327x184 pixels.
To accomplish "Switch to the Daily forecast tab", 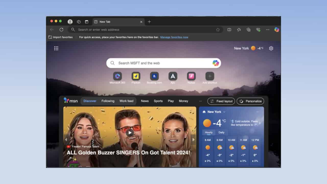I will pyautogui.click(x=221, y=132).
